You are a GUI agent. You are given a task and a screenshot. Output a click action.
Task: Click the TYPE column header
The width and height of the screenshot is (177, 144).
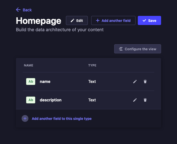click(x=92, y=65)
